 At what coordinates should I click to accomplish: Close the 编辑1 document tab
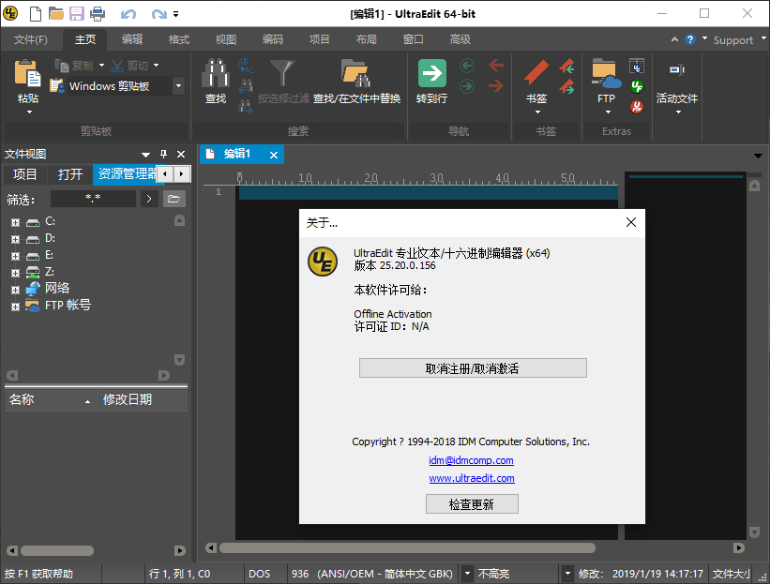point(274,155)
